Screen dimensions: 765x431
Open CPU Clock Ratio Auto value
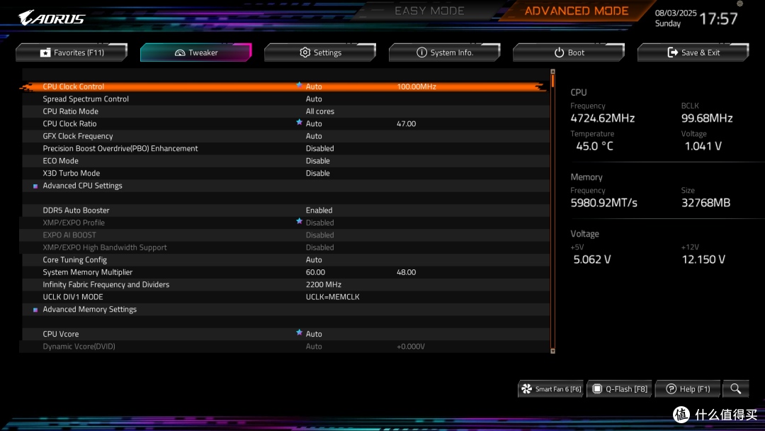314,123
